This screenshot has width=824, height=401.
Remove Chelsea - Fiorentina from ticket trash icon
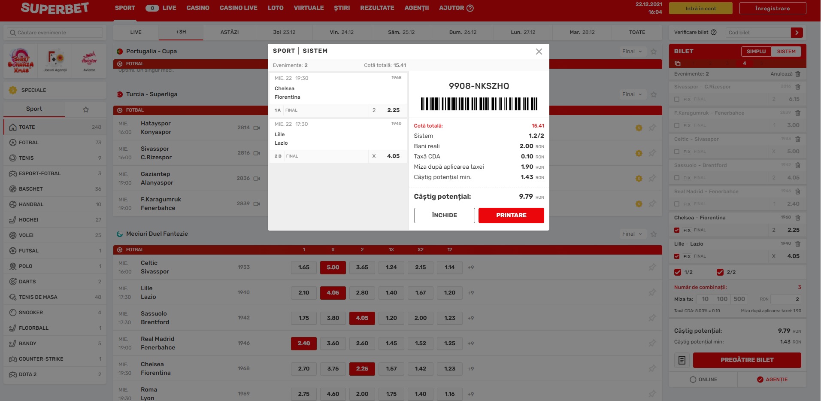[798, 218]
